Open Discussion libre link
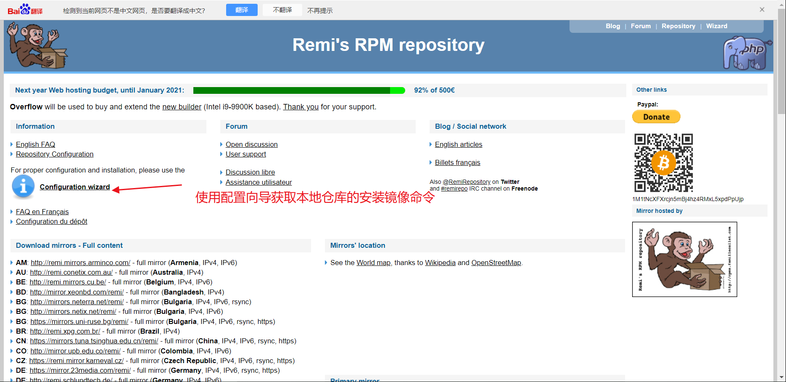This screenshot has height=382, width=786. [x=250, y=172]
